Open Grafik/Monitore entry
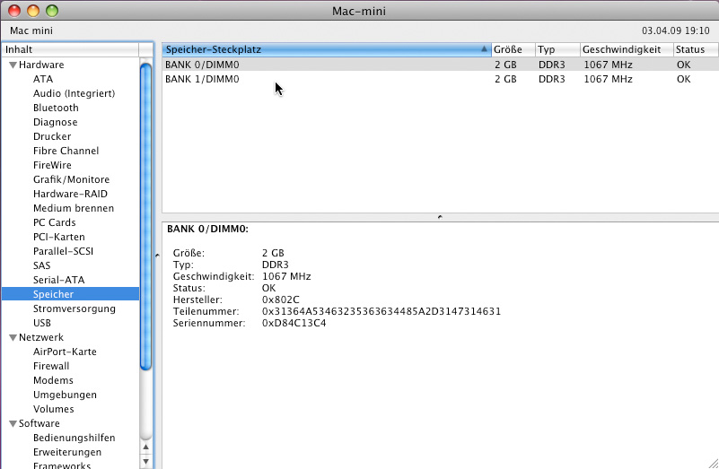Image resolution: width=719 pixels, height=469 pixels. coord(71,179)
